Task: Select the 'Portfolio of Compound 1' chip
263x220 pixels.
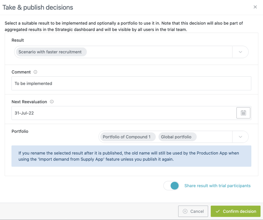Action: click(127, 137)
